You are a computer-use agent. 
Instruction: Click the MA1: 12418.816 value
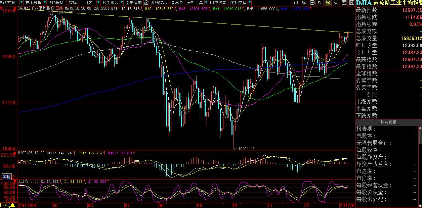pos(126,8)
